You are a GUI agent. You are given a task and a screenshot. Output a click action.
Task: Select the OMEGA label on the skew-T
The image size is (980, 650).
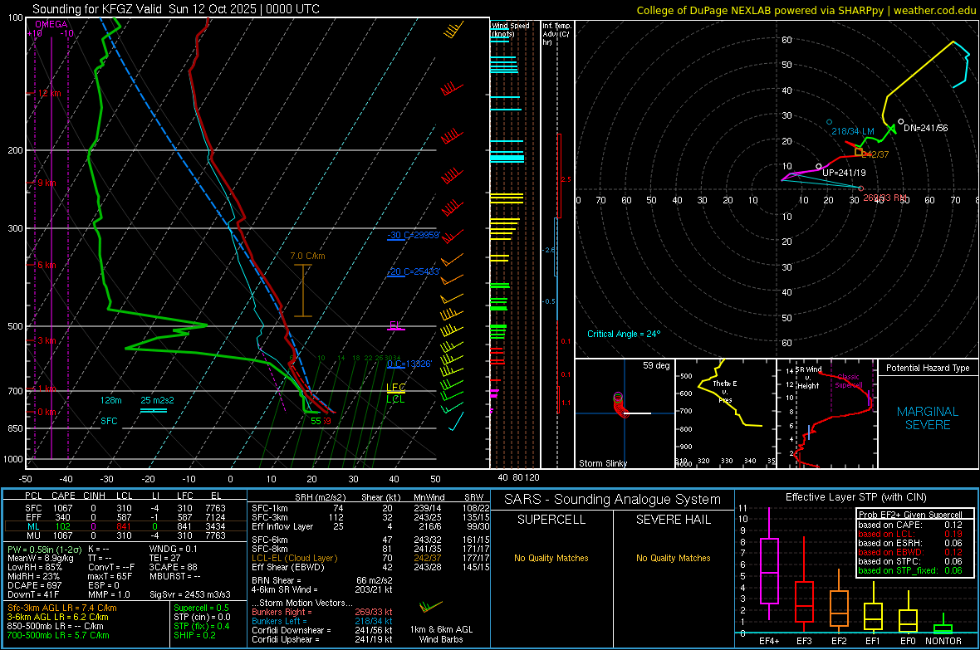(x=51, y=24)
